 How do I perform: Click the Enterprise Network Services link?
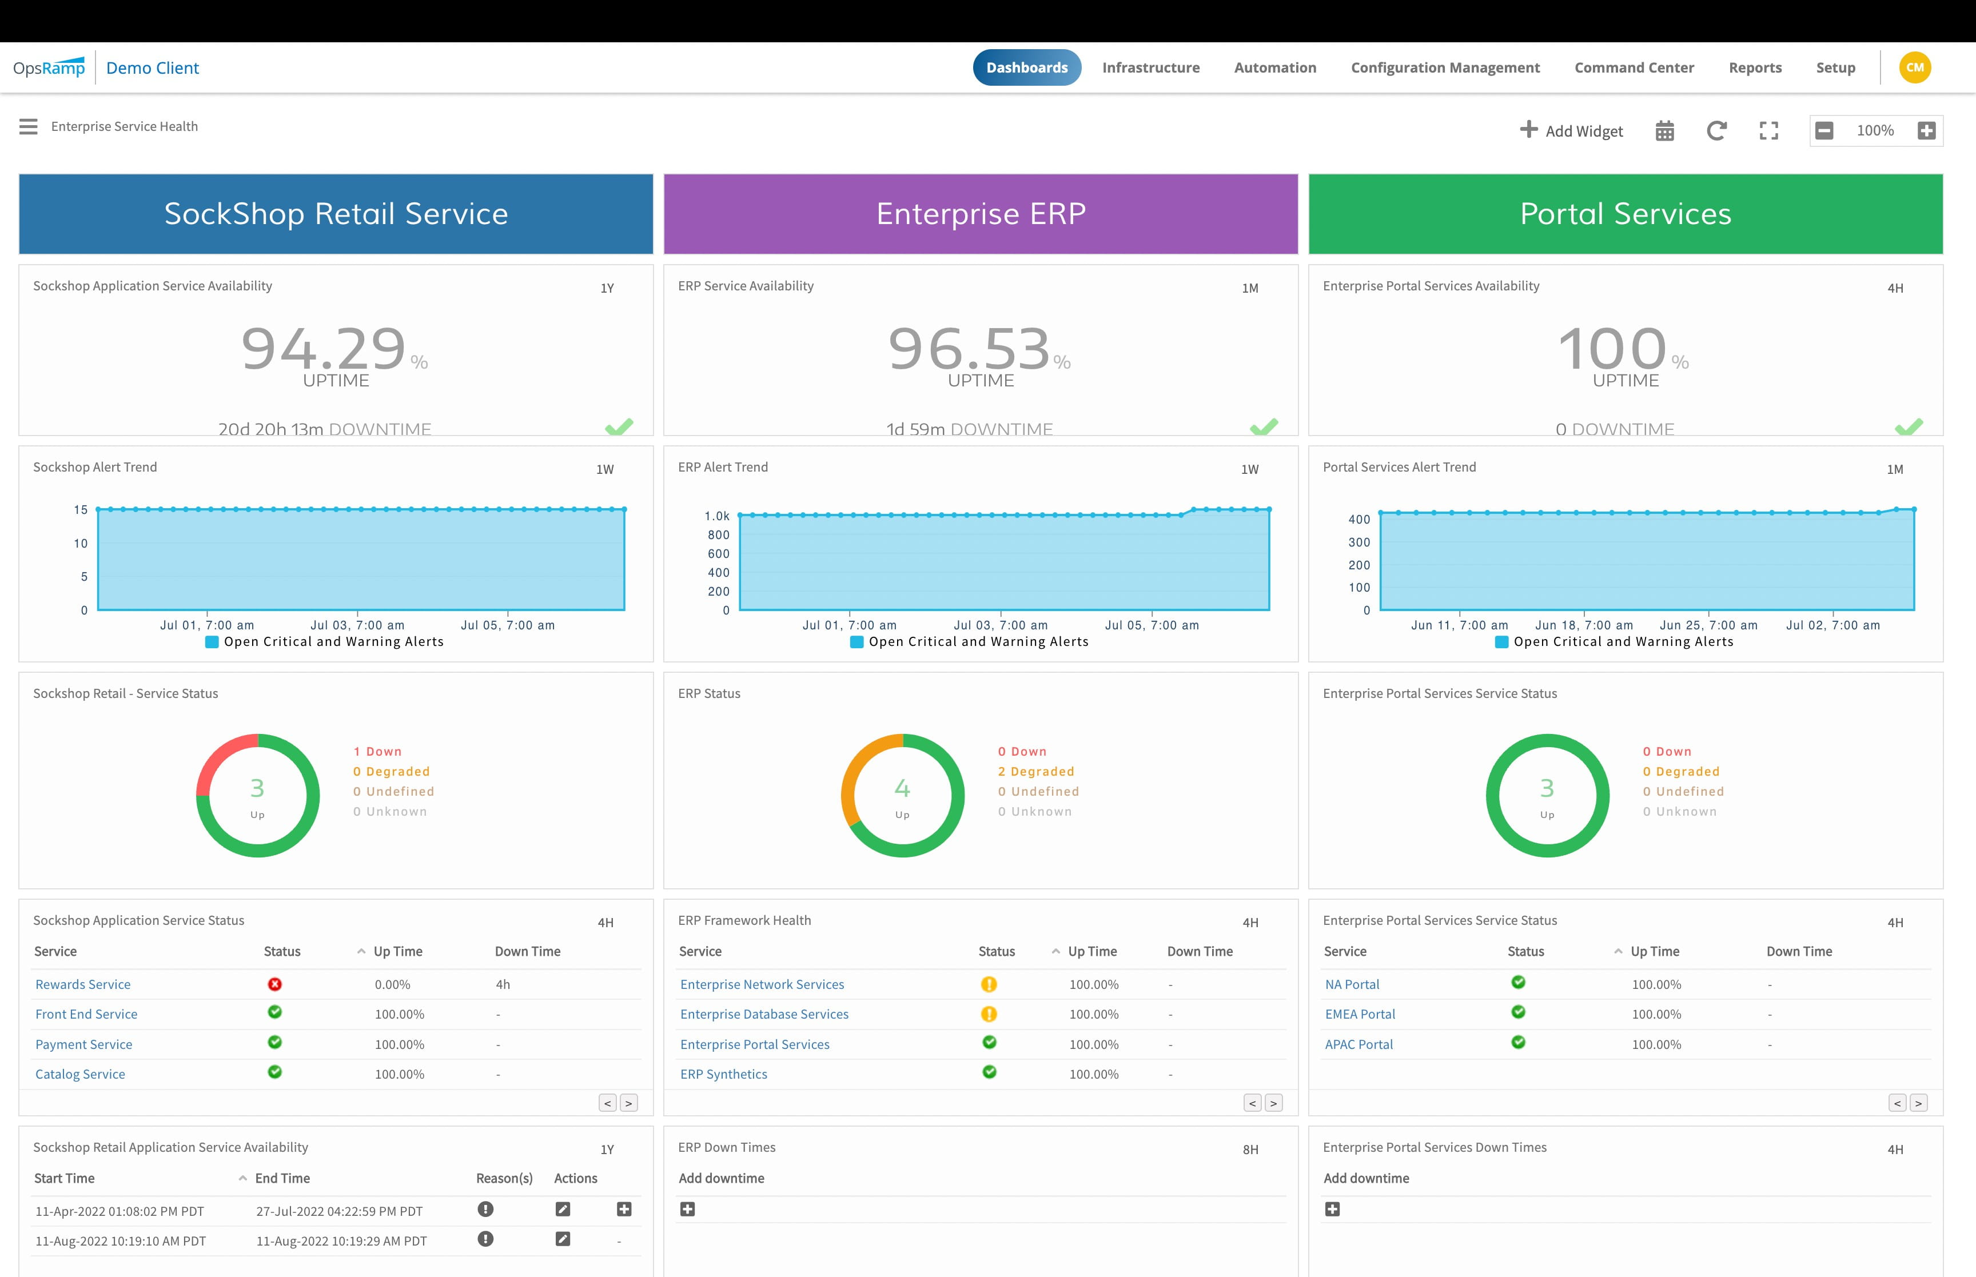click(762, 984)
